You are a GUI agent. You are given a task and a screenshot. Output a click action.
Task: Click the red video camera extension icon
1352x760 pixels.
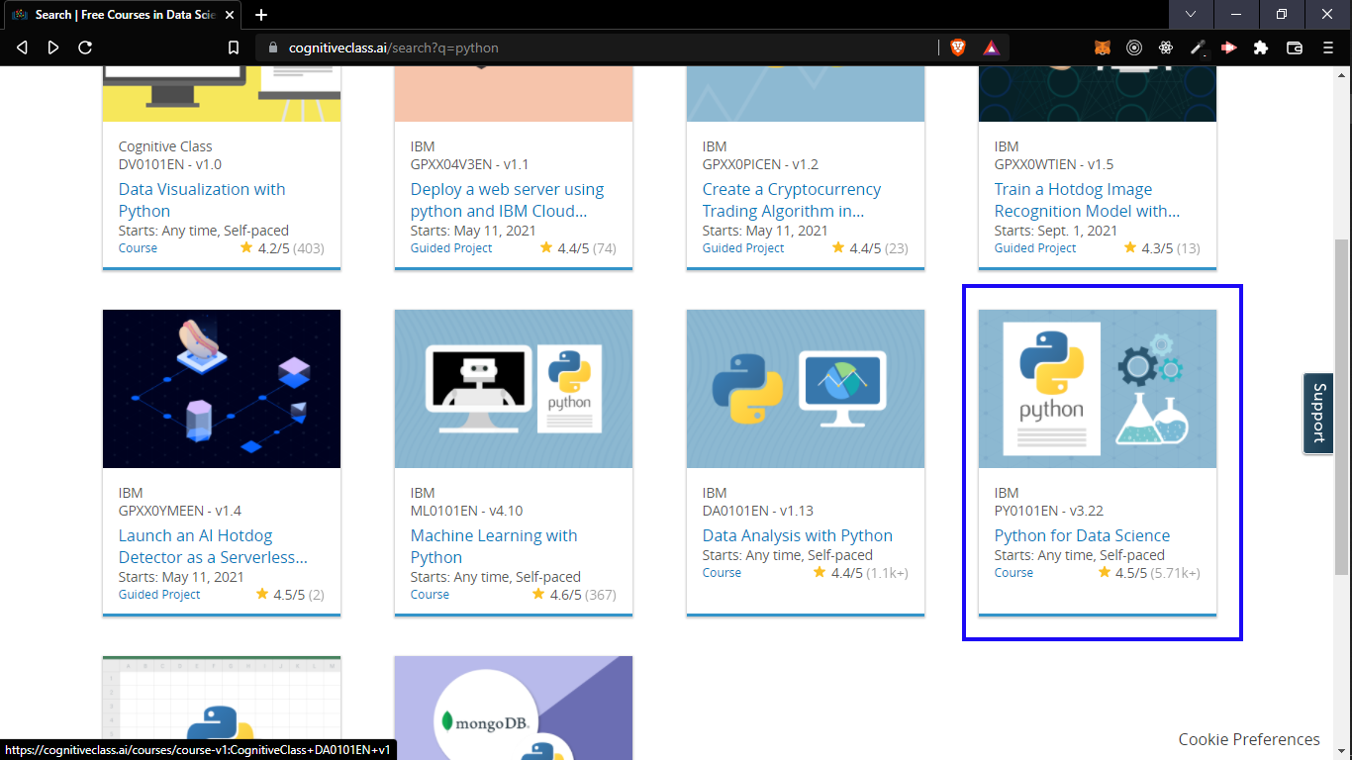click(x=1229, y=47)
